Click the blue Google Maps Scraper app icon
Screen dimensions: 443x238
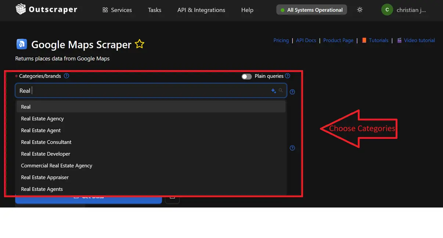click(x=22, y=44)
